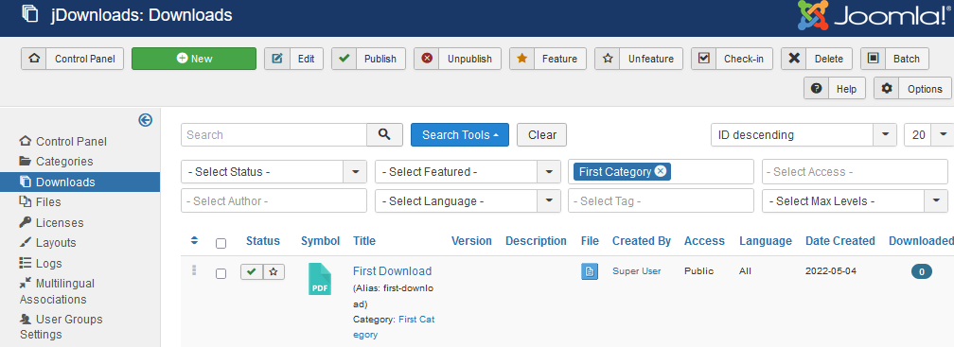Click the Joomla! logo
This screenshot has width=954, height=347.
(875, 16)
